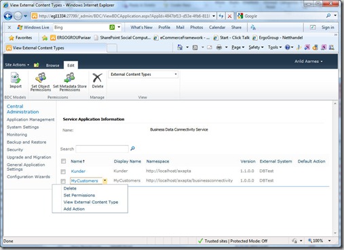Click the Stop loading red X icon
Image resolution: width=344 pixels, height=250 pixels.
point(229,16)
